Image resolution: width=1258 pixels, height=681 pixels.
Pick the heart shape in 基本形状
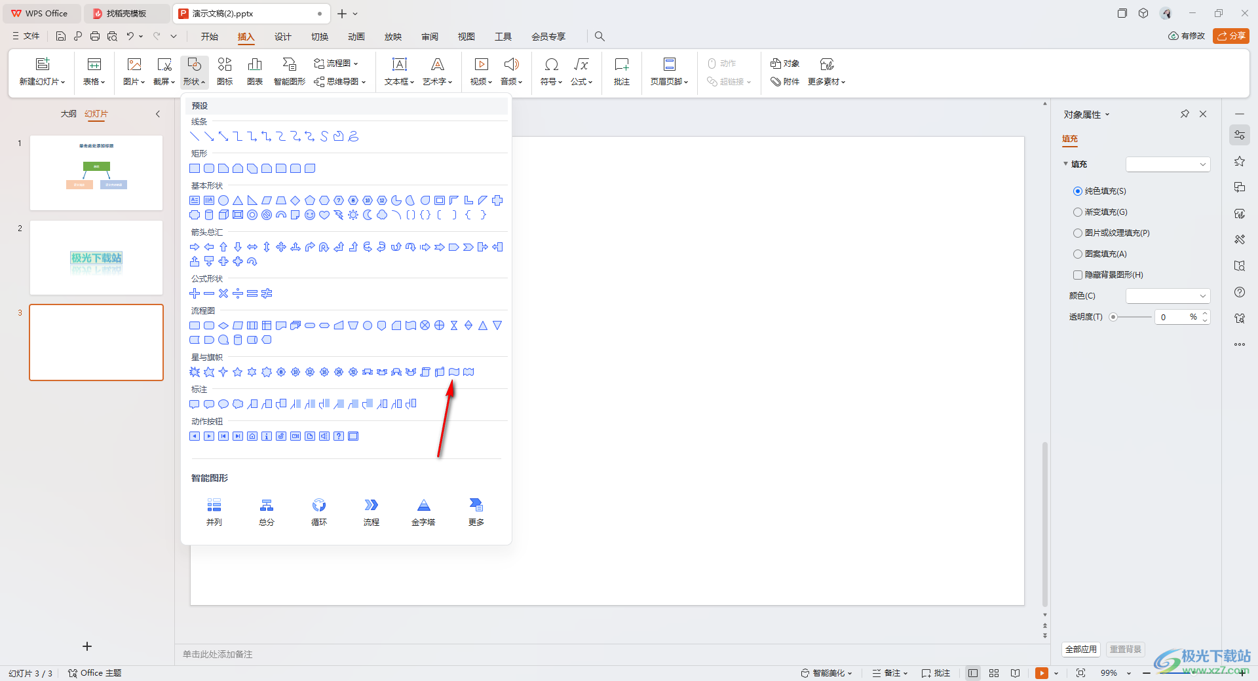pyautogui.click(x=324, y=215)
